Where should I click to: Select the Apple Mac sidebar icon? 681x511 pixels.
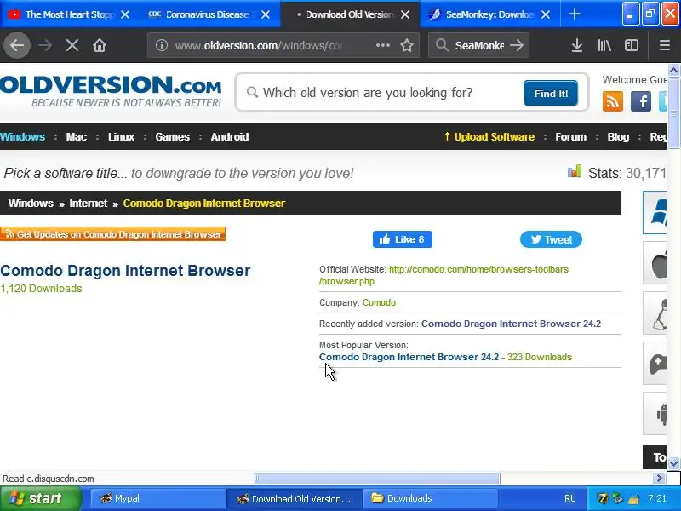point(655,263)
